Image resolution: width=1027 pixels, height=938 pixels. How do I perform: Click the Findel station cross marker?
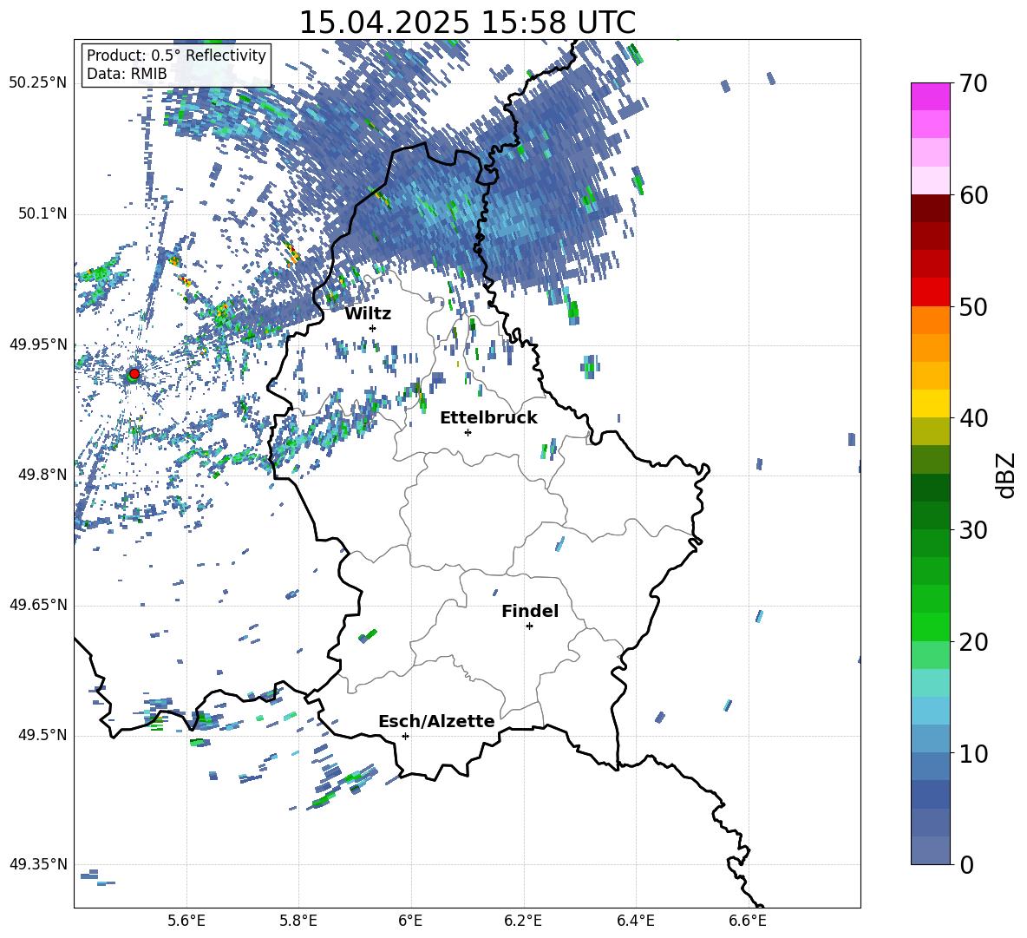pos(529,626)
